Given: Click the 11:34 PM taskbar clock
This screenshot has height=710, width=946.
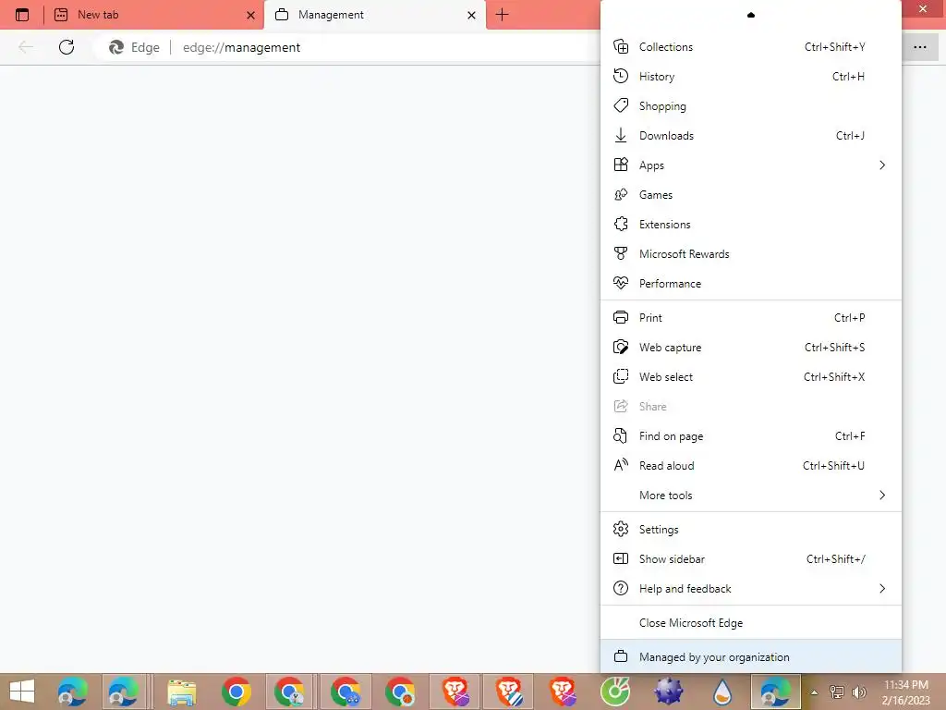Looking at the screenshot, I should coord(906,692).
